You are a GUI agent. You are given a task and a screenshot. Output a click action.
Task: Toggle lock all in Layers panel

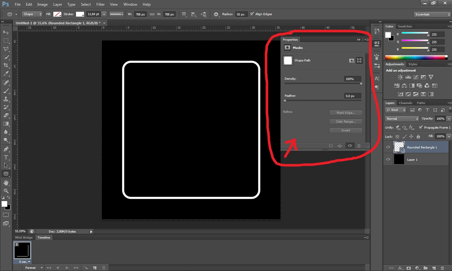pyautogui.click(x=418, y=136)
